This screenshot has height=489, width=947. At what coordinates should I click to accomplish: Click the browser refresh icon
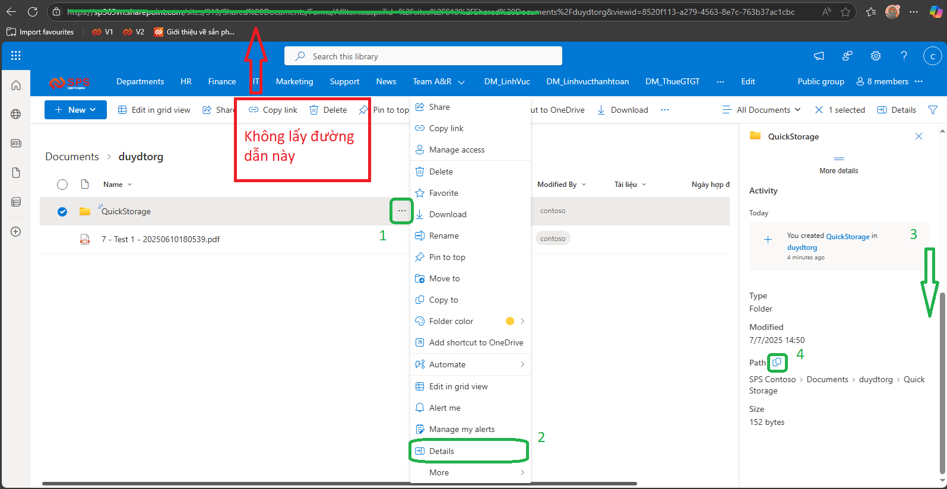pyautogui.click(x=33, y=12)
